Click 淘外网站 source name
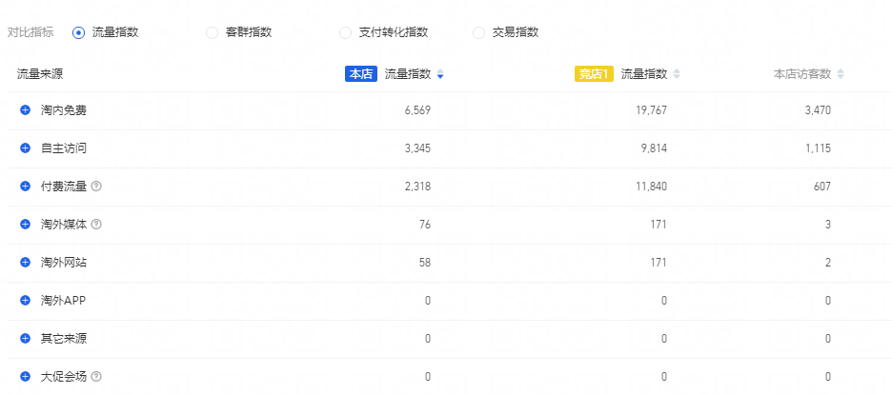The image size is (892, 394). (x=64, y=263)
